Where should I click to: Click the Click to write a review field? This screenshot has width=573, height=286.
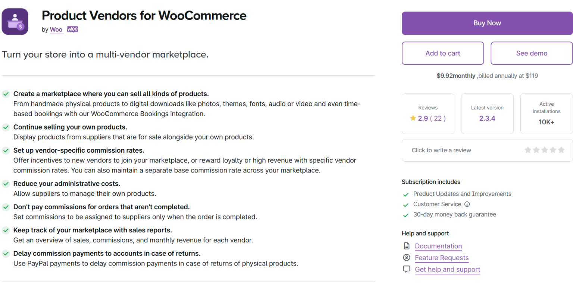click(441, 150)
